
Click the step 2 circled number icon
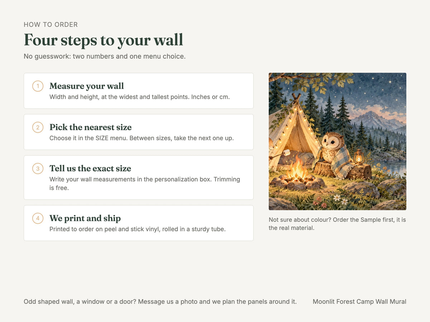click(x=38, y=127)
